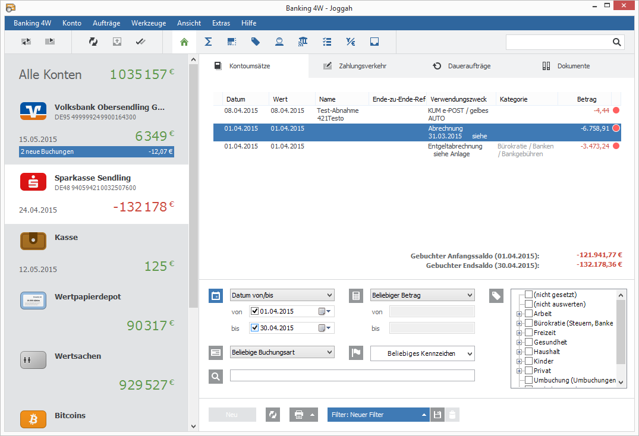Click the summation (Σ) statistics icon
The height and width of the screenshot is (436, 639).
[207, 42]
